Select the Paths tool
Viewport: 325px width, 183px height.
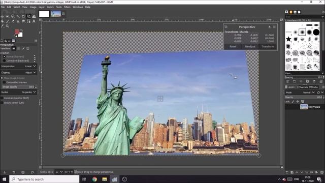pos(28,21)
